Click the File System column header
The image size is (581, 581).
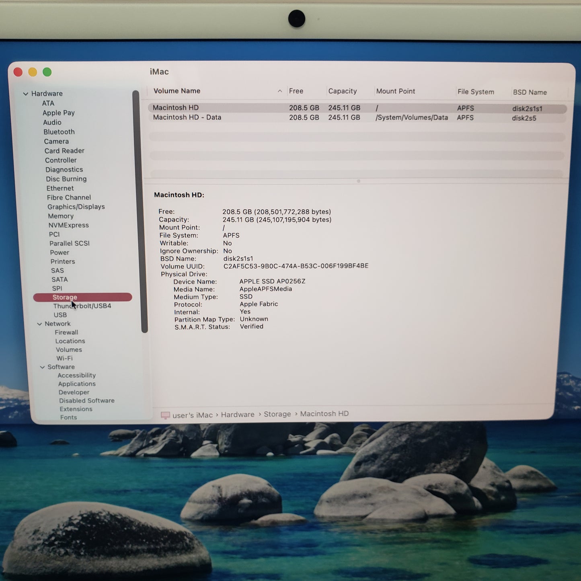[x=475, y=92]
